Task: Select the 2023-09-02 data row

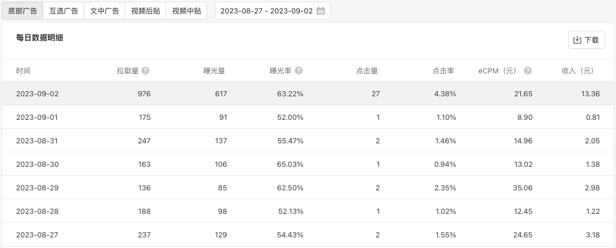Action: pos(308,93)
